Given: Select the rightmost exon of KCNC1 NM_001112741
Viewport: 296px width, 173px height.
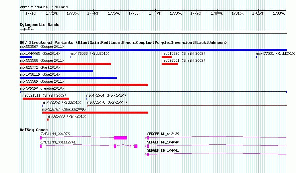Looking at the screenshot, I should [x=136, y=146].
